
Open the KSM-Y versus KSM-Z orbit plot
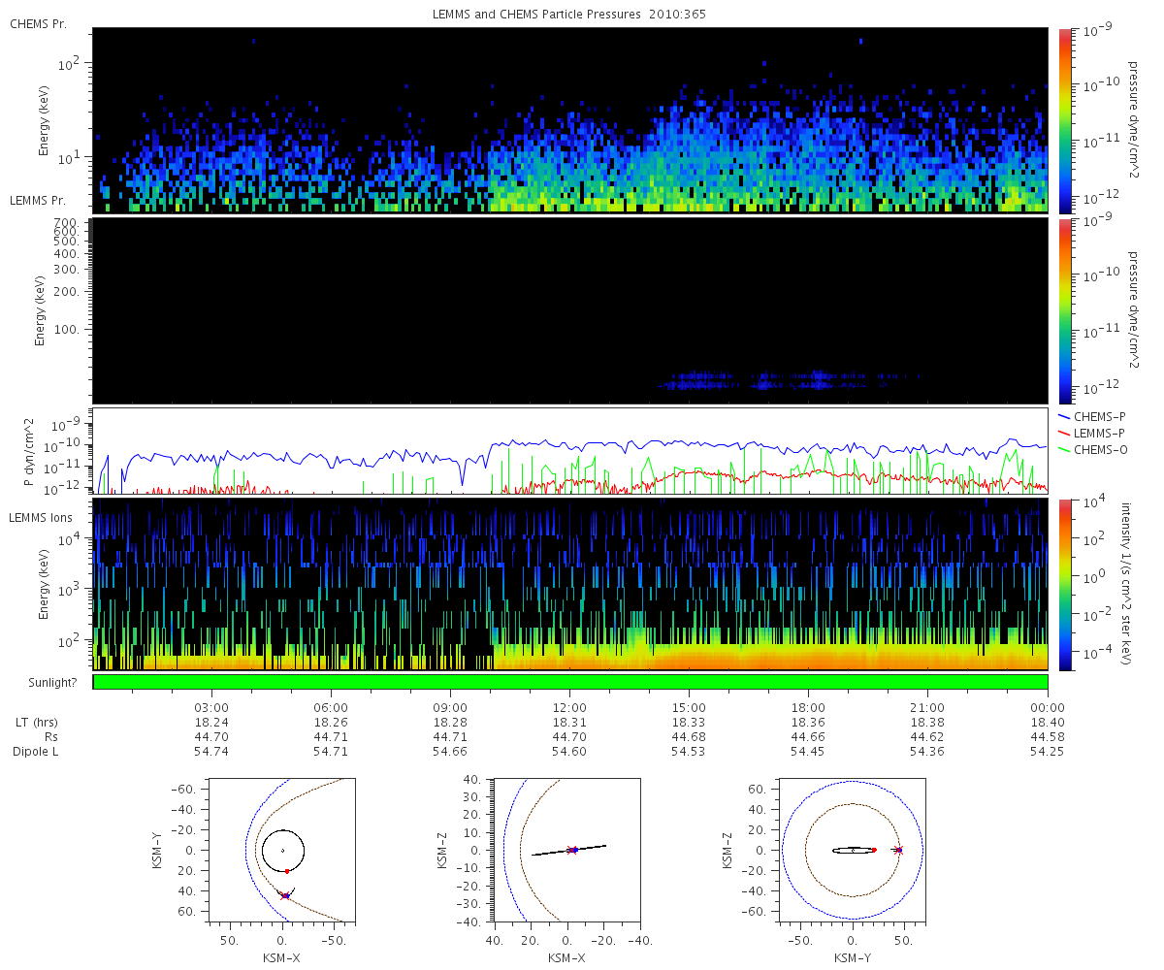click(853, 850)
